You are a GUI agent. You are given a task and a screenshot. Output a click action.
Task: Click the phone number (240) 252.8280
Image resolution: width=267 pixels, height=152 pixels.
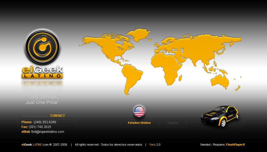45,122
